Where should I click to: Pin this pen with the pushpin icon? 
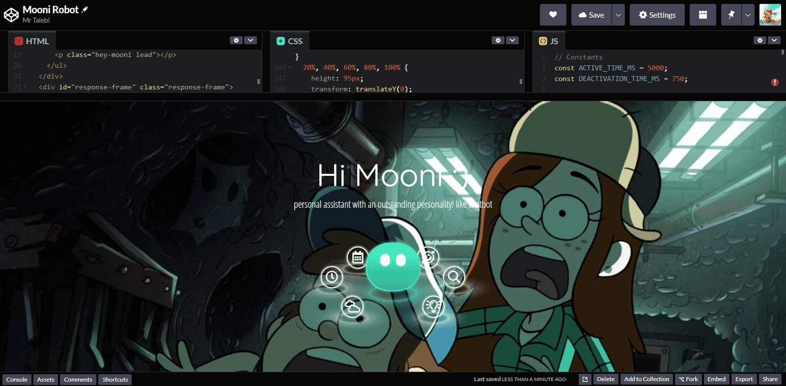coord(731,15)
